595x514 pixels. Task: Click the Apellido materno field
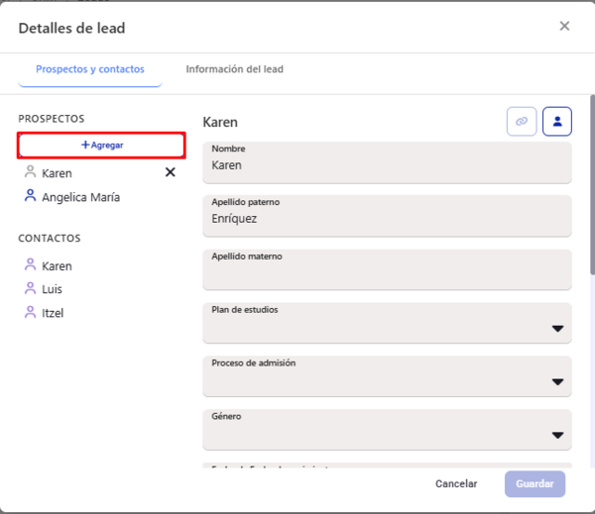pos(387,271)
